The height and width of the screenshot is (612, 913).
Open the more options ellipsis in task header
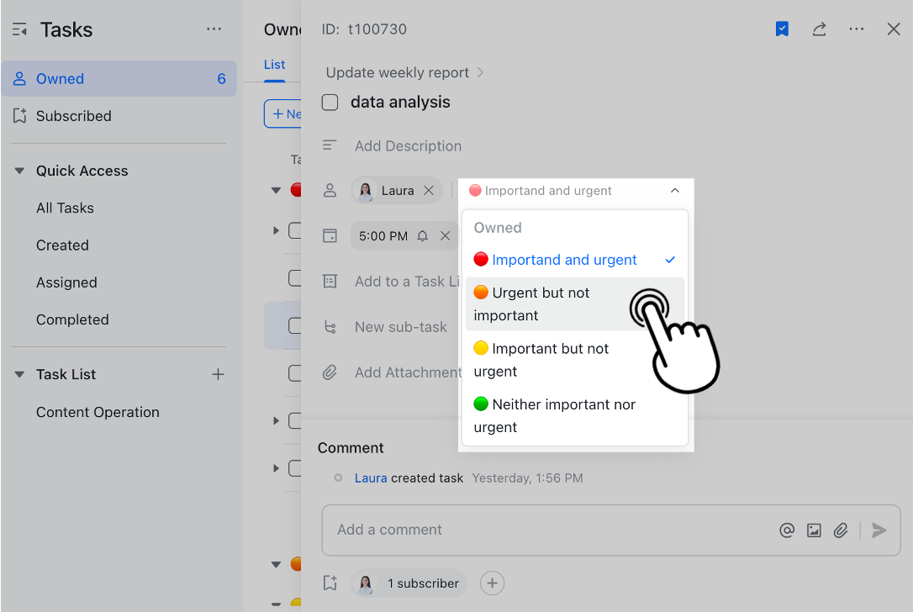point(856,29)
